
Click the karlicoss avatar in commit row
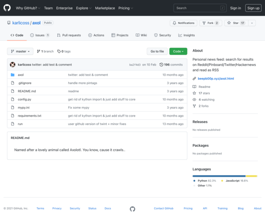tap(13, 65)
